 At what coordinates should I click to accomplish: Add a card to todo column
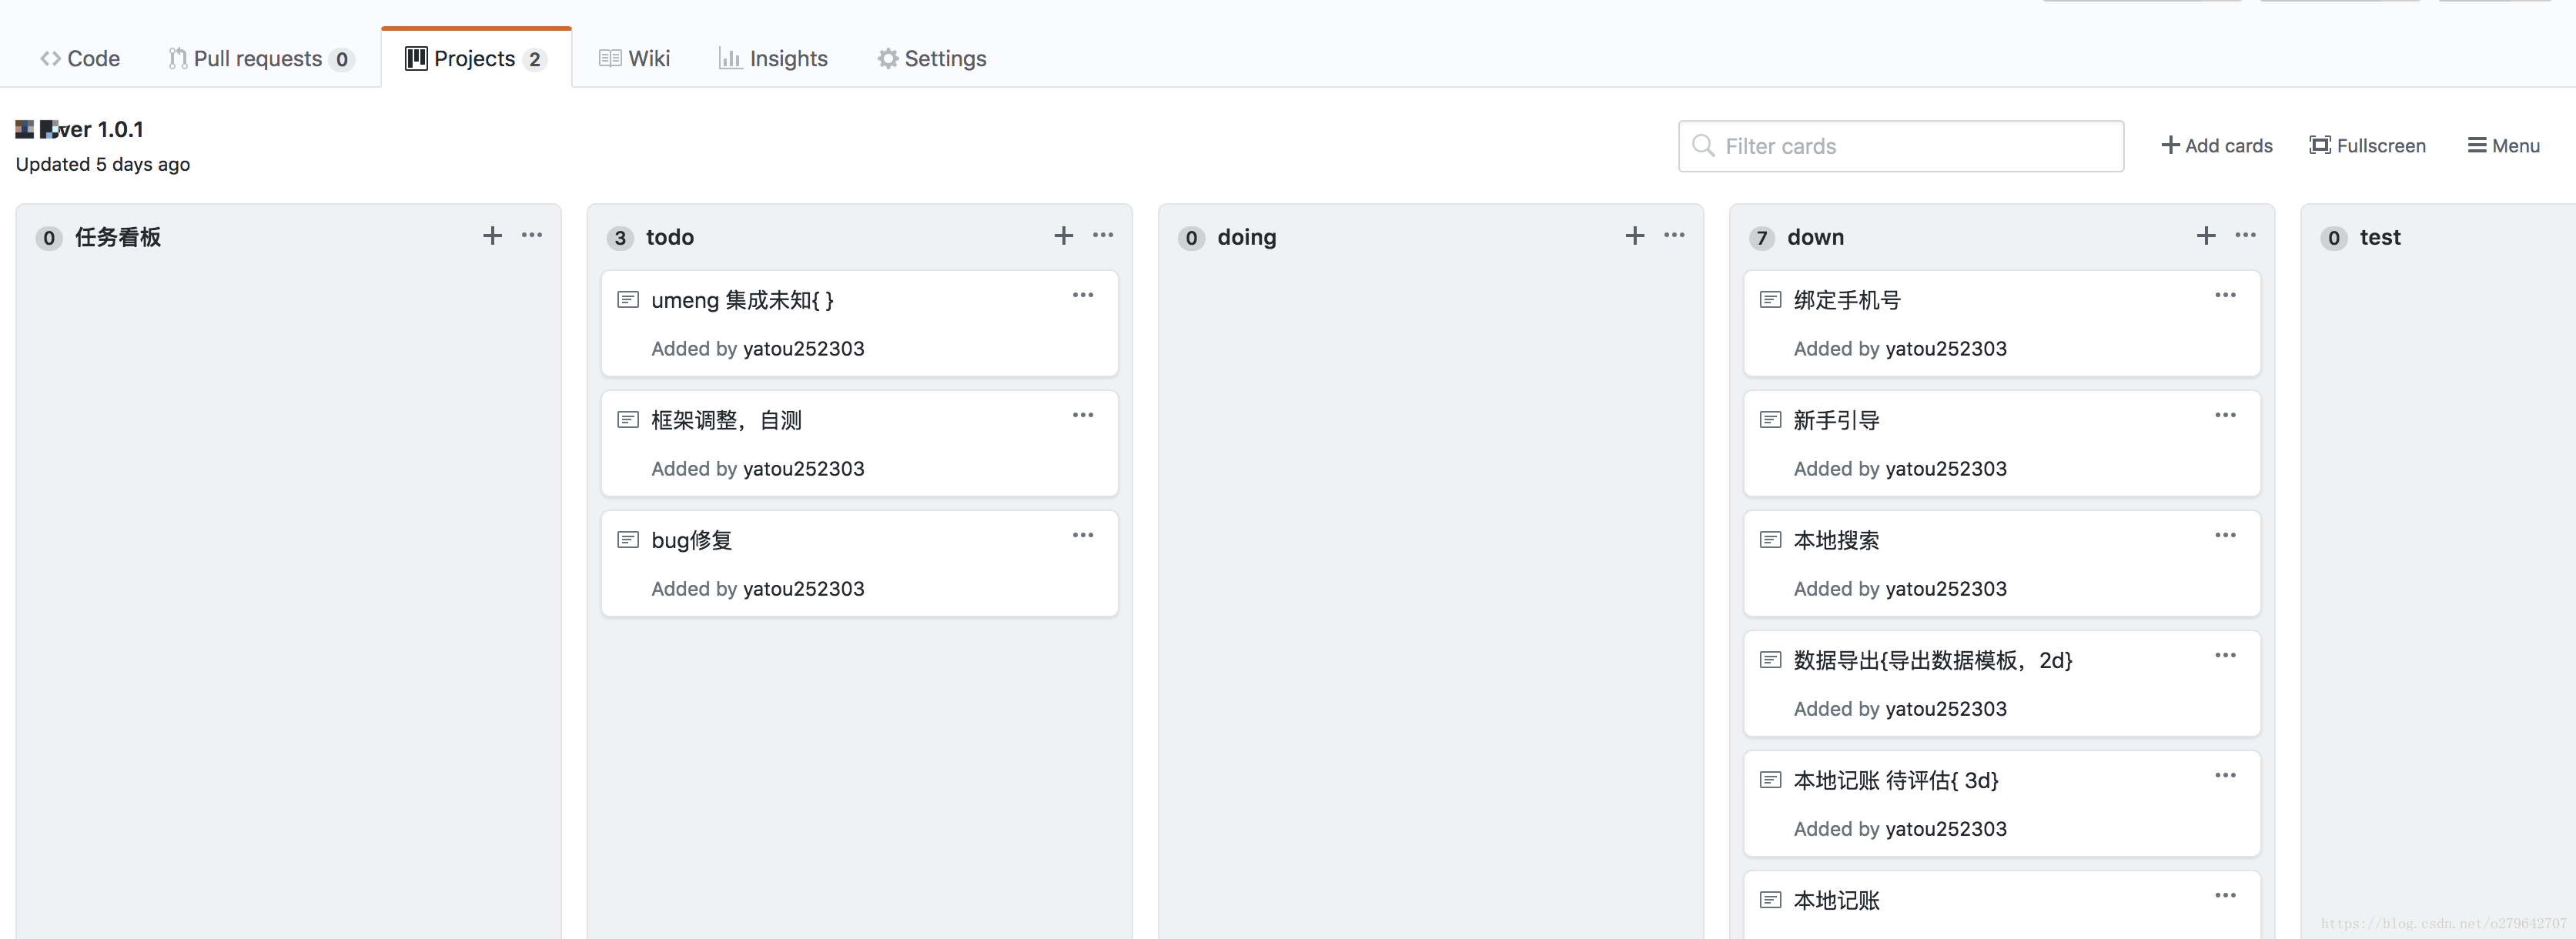coord(1063,236)
